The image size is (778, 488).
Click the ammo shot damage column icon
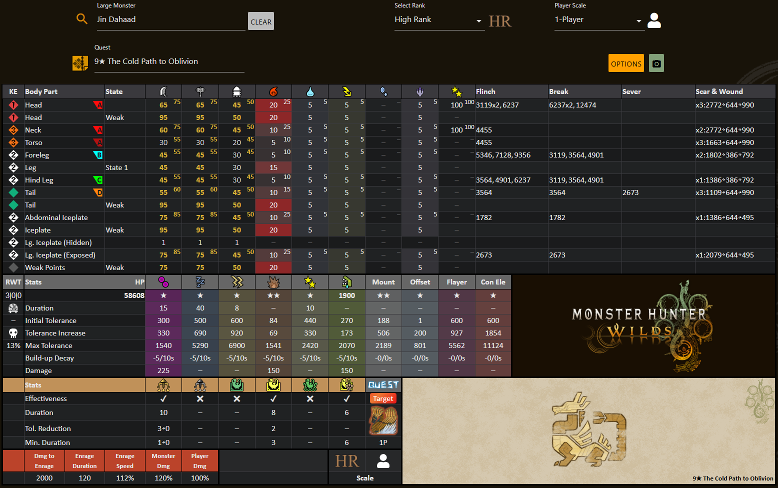(237, 91)
